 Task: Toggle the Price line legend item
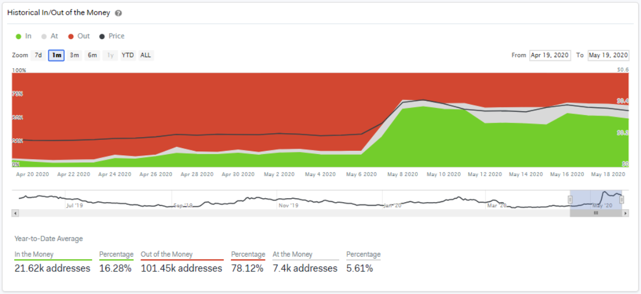(x=112, y=36)
